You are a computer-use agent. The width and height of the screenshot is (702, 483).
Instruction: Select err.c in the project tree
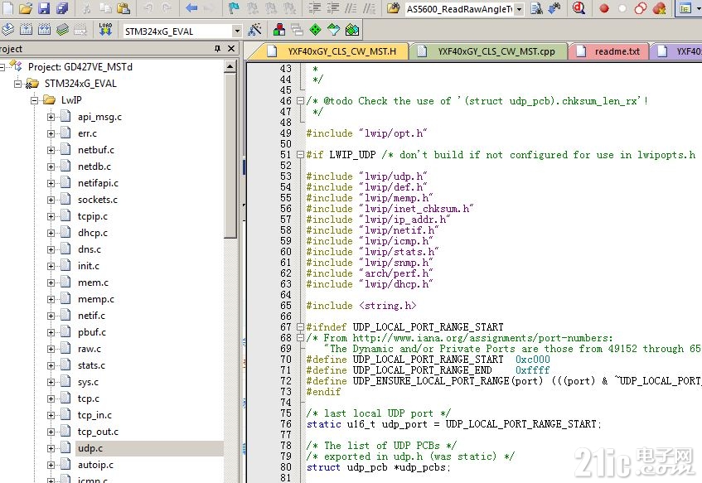(87, 133)
